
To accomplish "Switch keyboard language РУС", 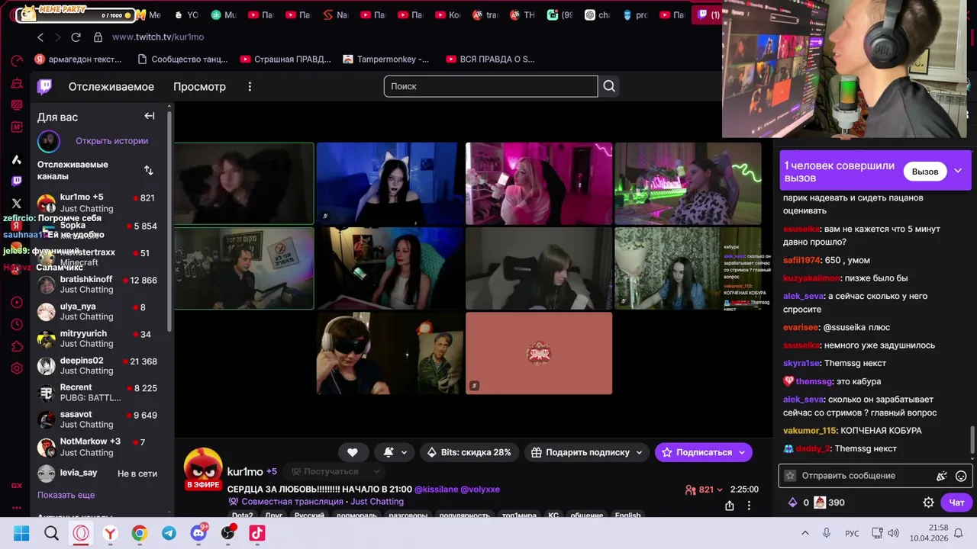I will click(x=852, y=533).
